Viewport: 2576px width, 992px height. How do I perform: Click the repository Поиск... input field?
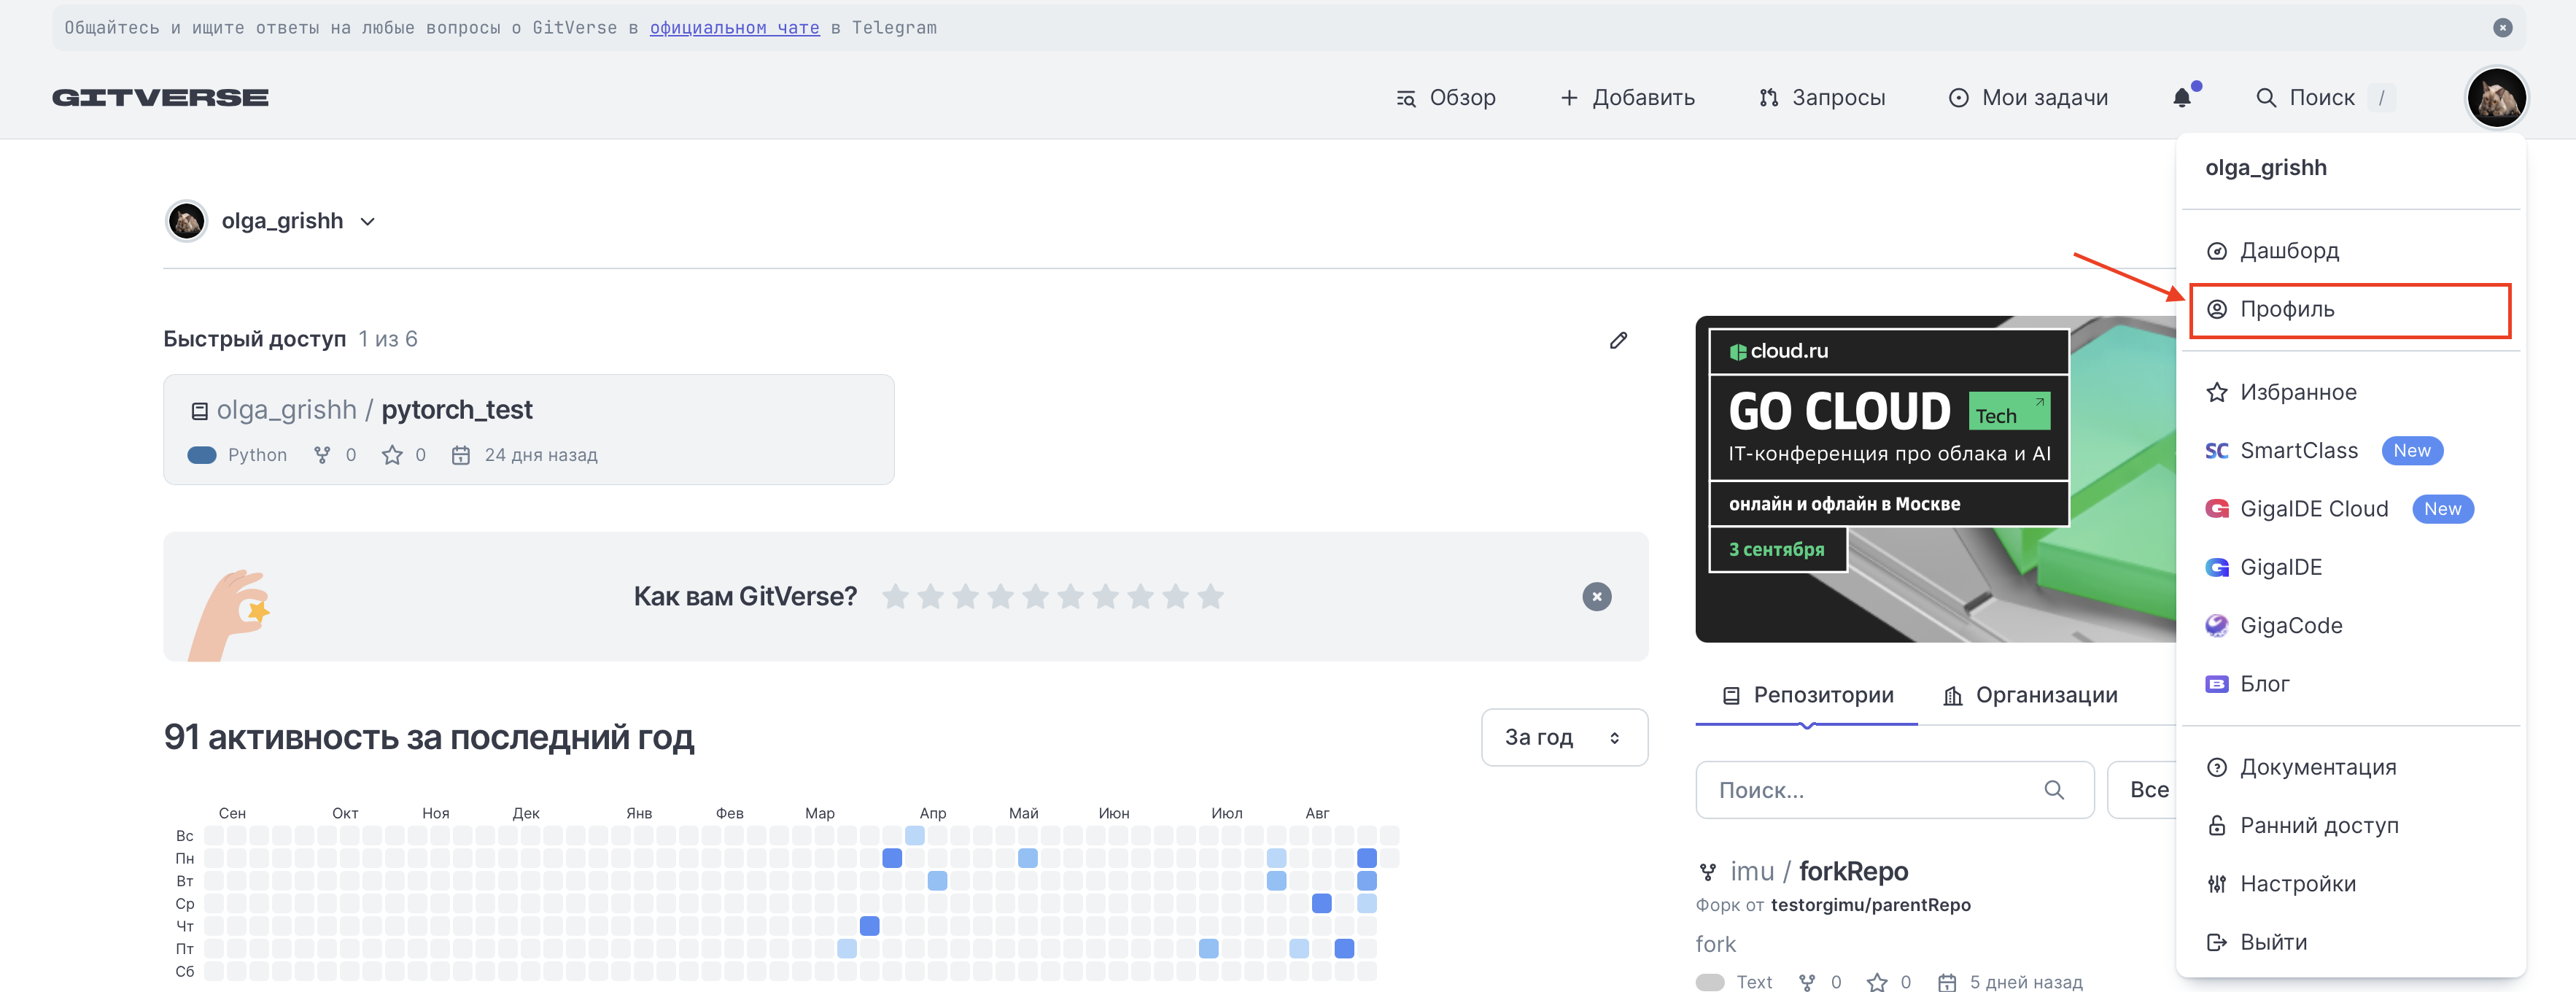1893,789
